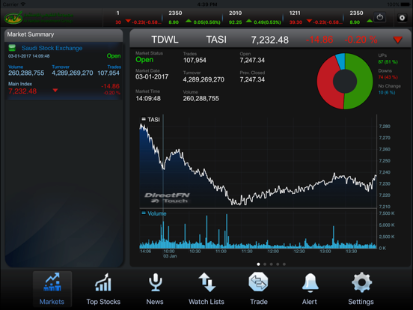Screen dimensions: 413x310
Task: Tap green up arrow beside 0.05(0.56%)
Action: pyautogui.click(x=189, y=21)
